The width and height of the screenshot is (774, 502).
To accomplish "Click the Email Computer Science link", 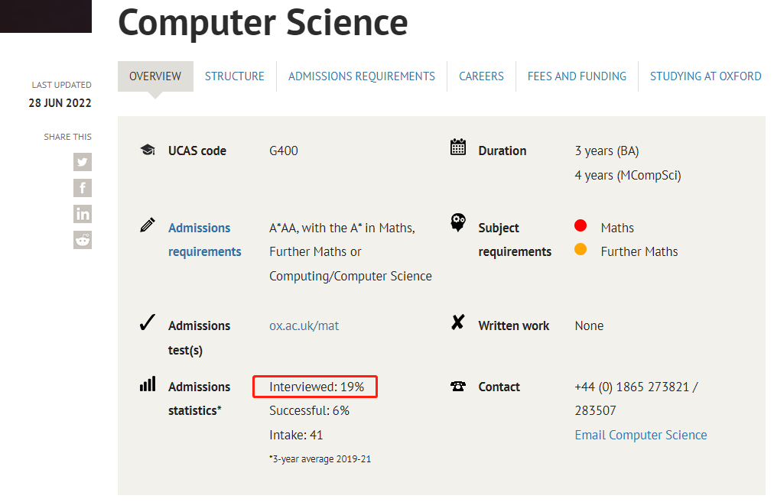I will [640, 435].
